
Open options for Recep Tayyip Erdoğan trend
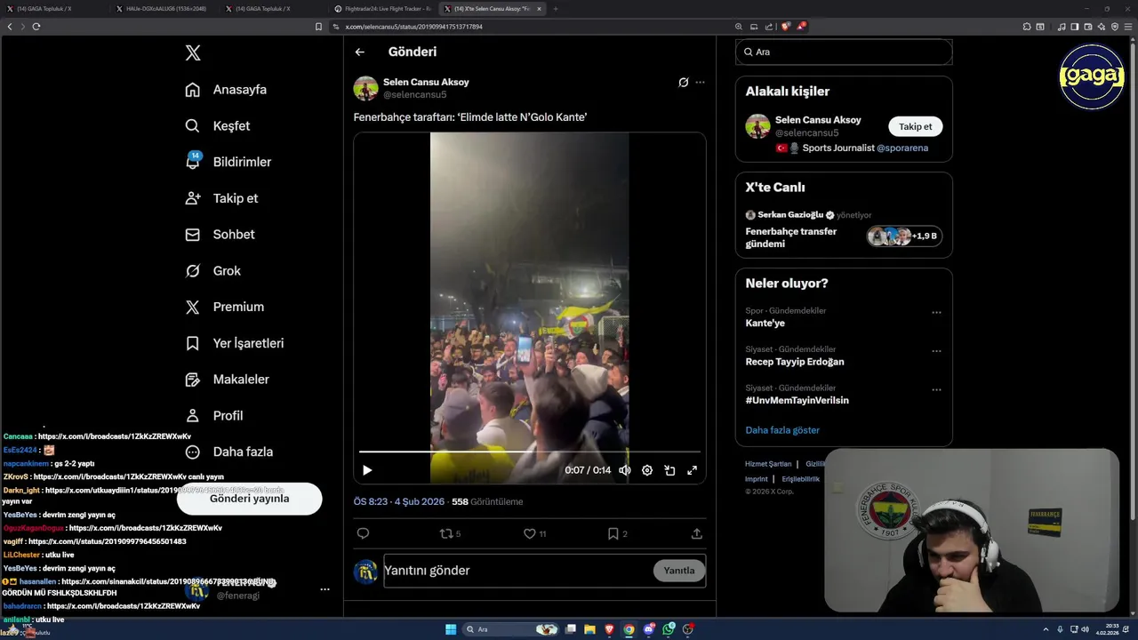click(x=936, y=351)
